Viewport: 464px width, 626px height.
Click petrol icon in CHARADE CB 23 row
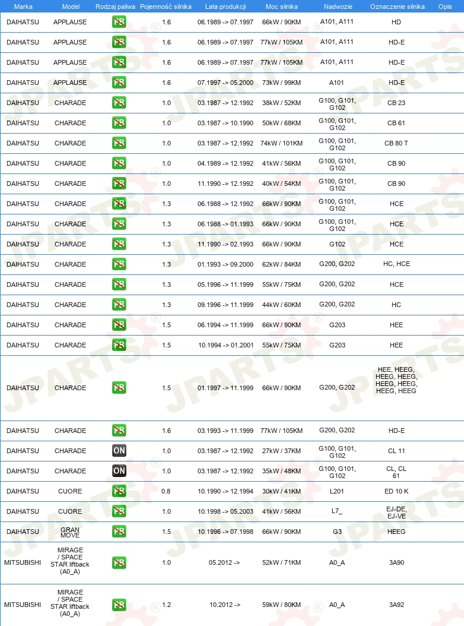click(119, 103)
